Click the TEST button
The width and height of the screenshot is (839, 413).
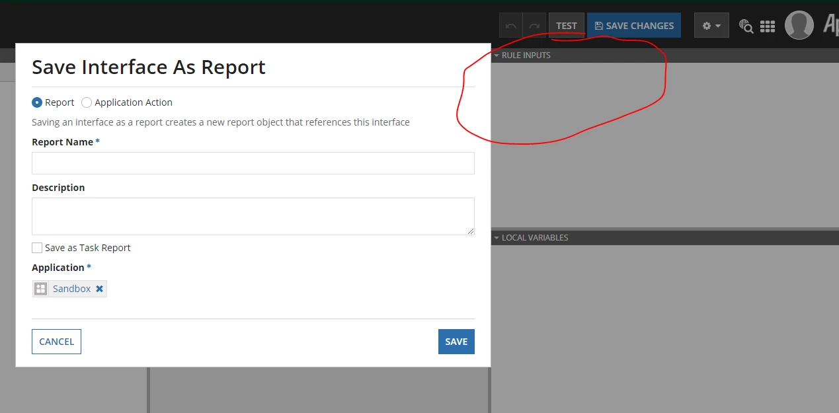click(x=567, y=26)
